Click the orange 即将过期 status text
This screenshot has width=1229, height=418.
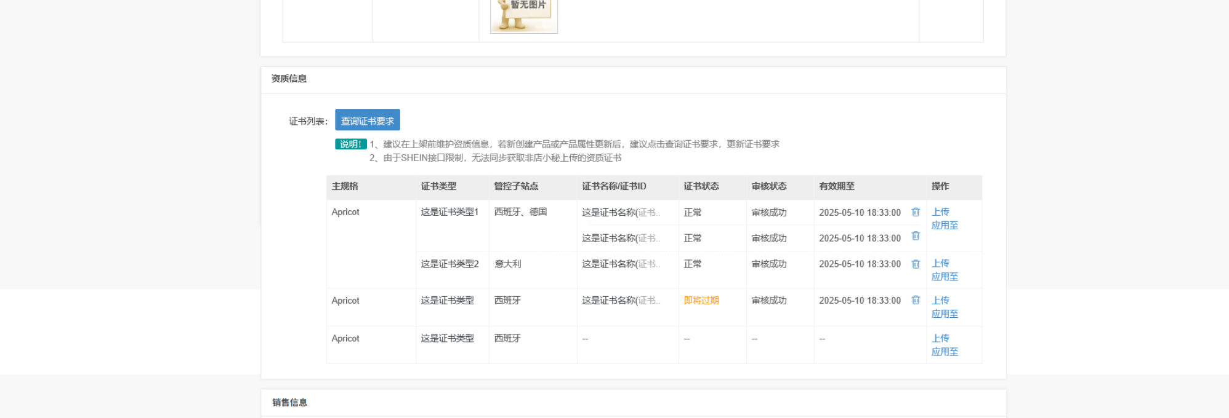click(701, 301)
